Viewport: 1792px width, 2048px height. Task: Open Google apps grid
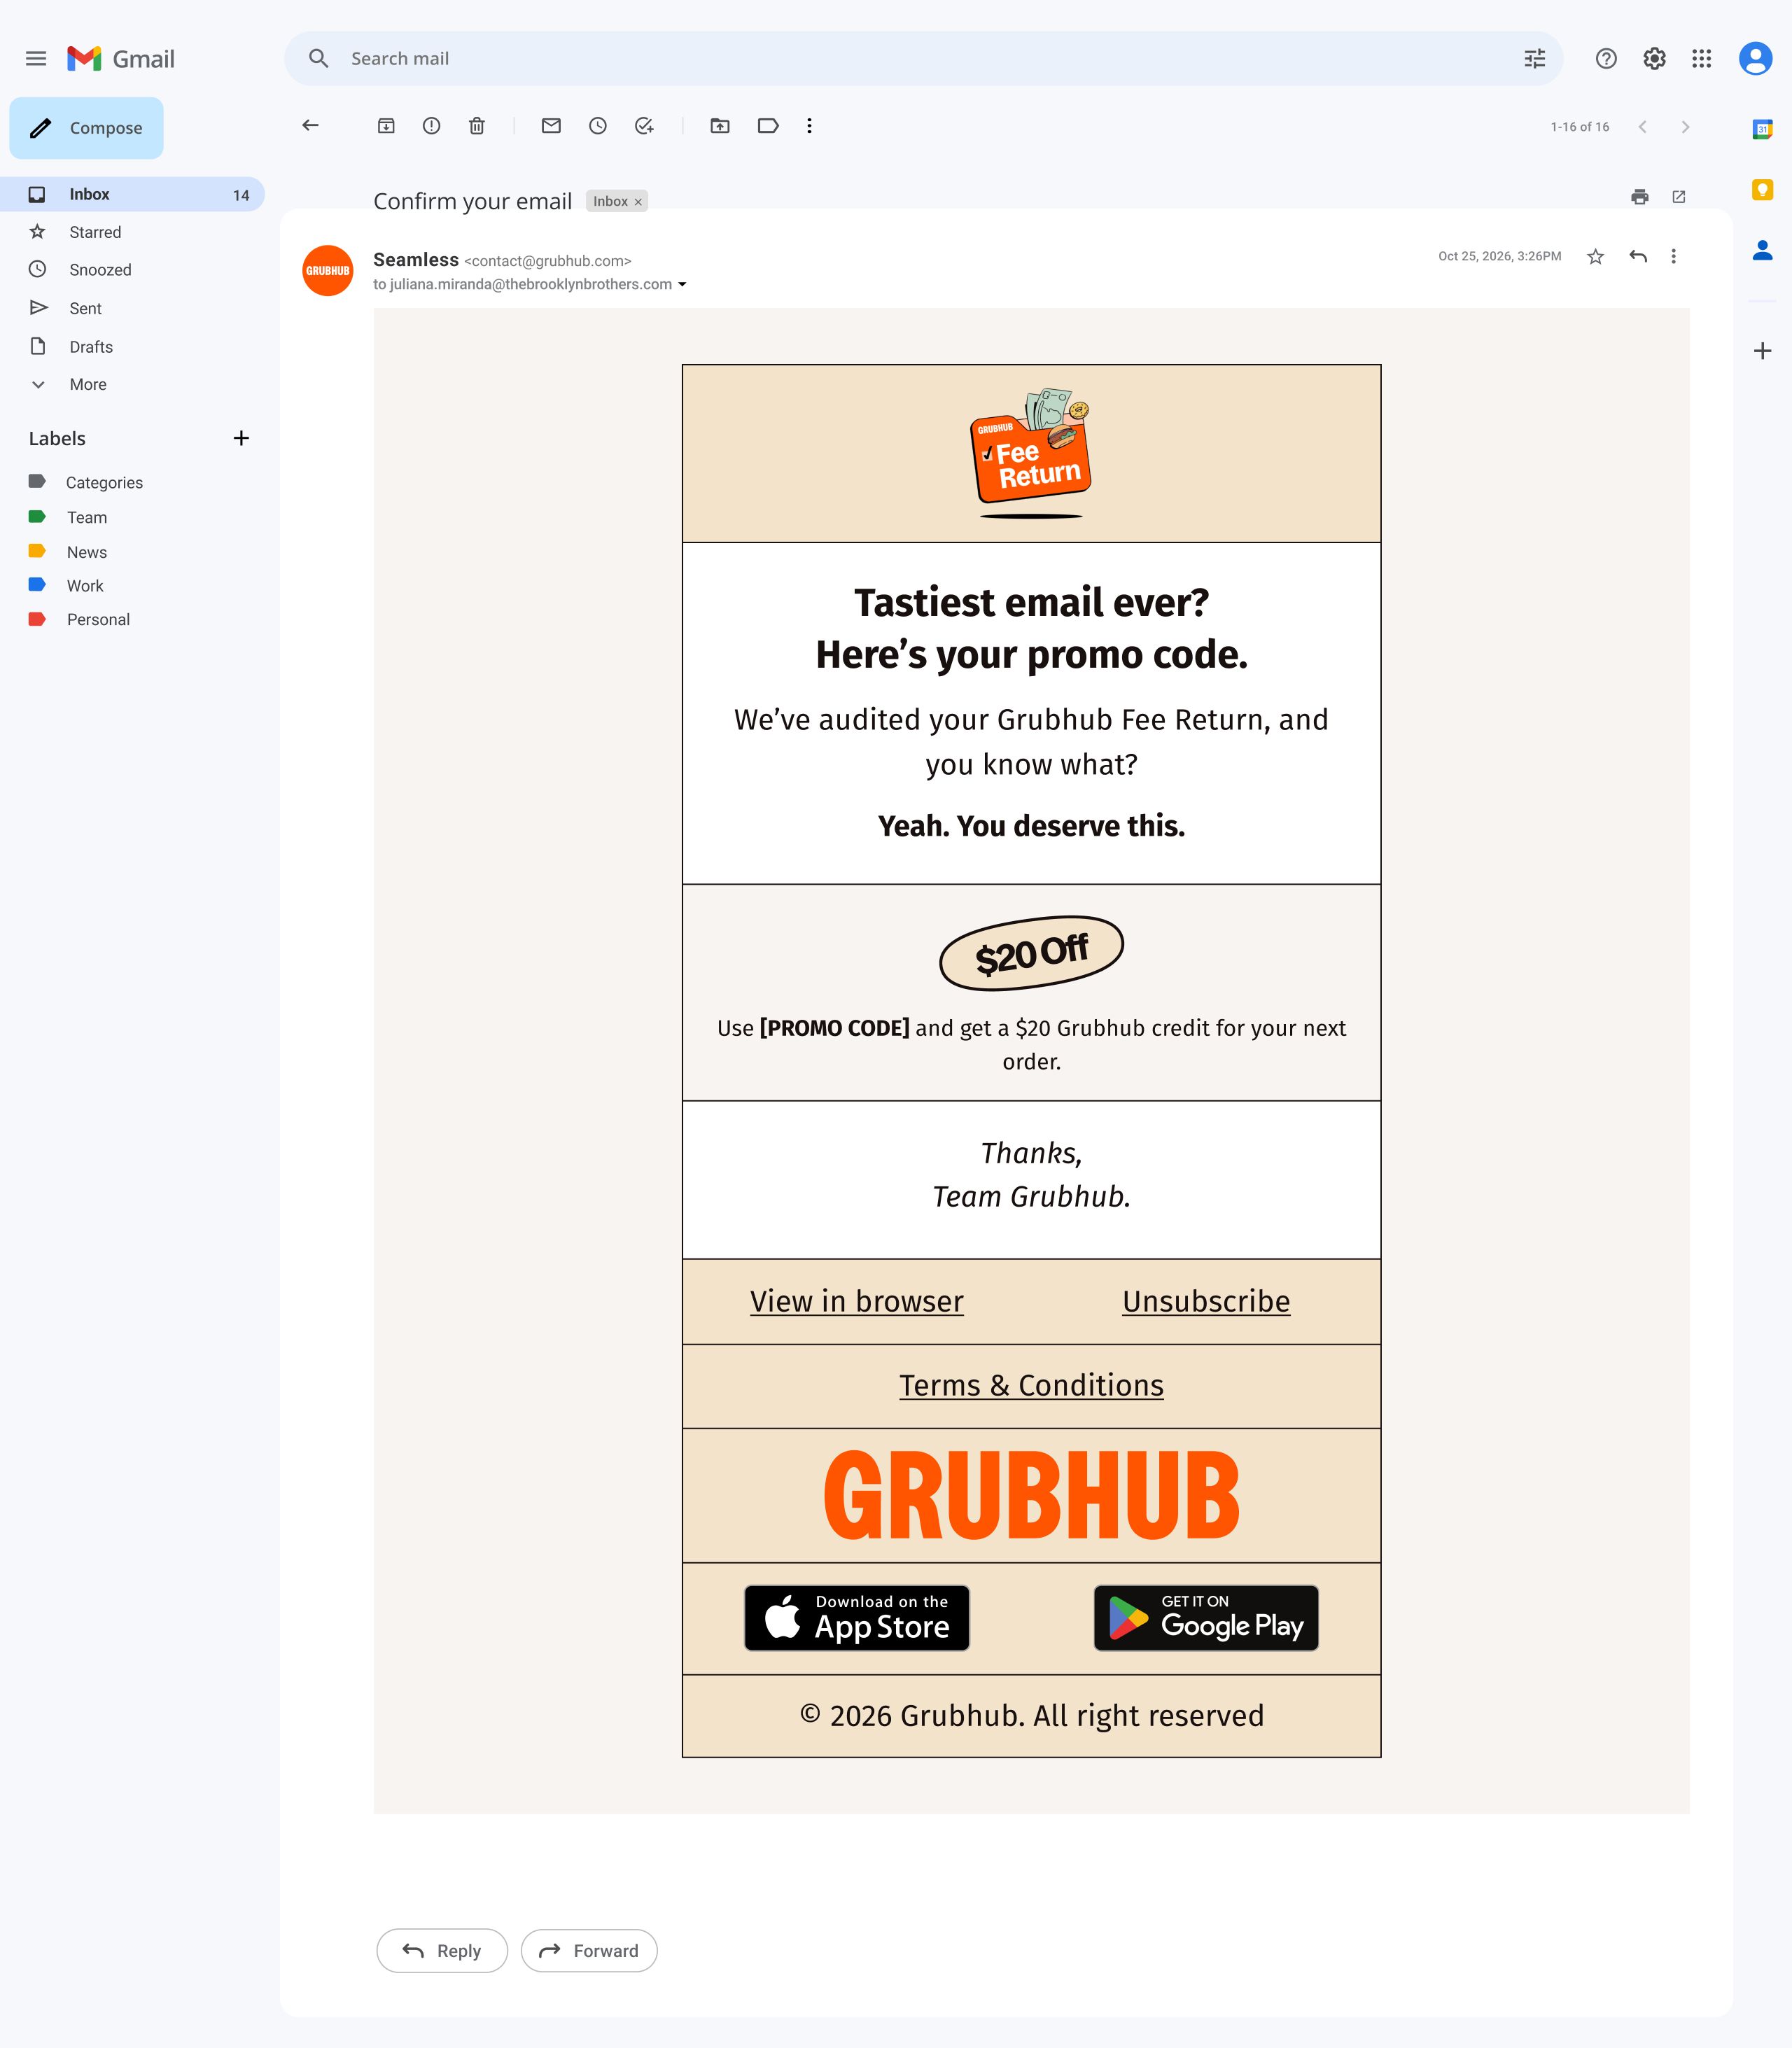tap(1701, 59)
